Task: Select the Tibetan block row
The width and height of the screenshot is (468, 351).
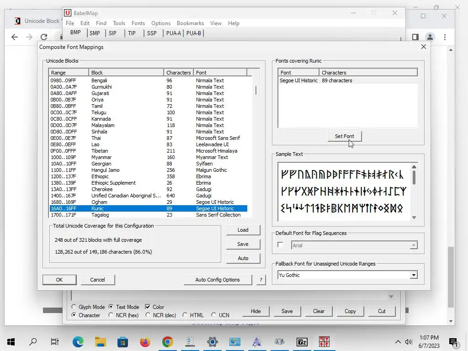Action: pyautogui.click(x=149, y=151)
